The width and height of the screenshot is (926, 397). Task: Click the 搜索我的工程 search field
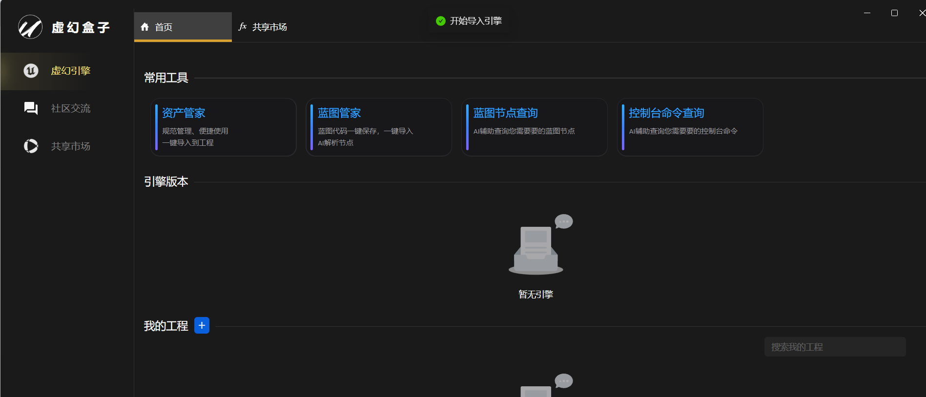coord(835,347)
